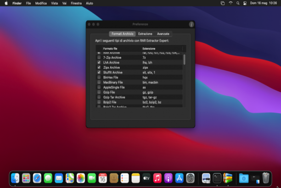Open Preview app in dock
The height and width of the screenshot is (188, 281).
pos(206,178)
